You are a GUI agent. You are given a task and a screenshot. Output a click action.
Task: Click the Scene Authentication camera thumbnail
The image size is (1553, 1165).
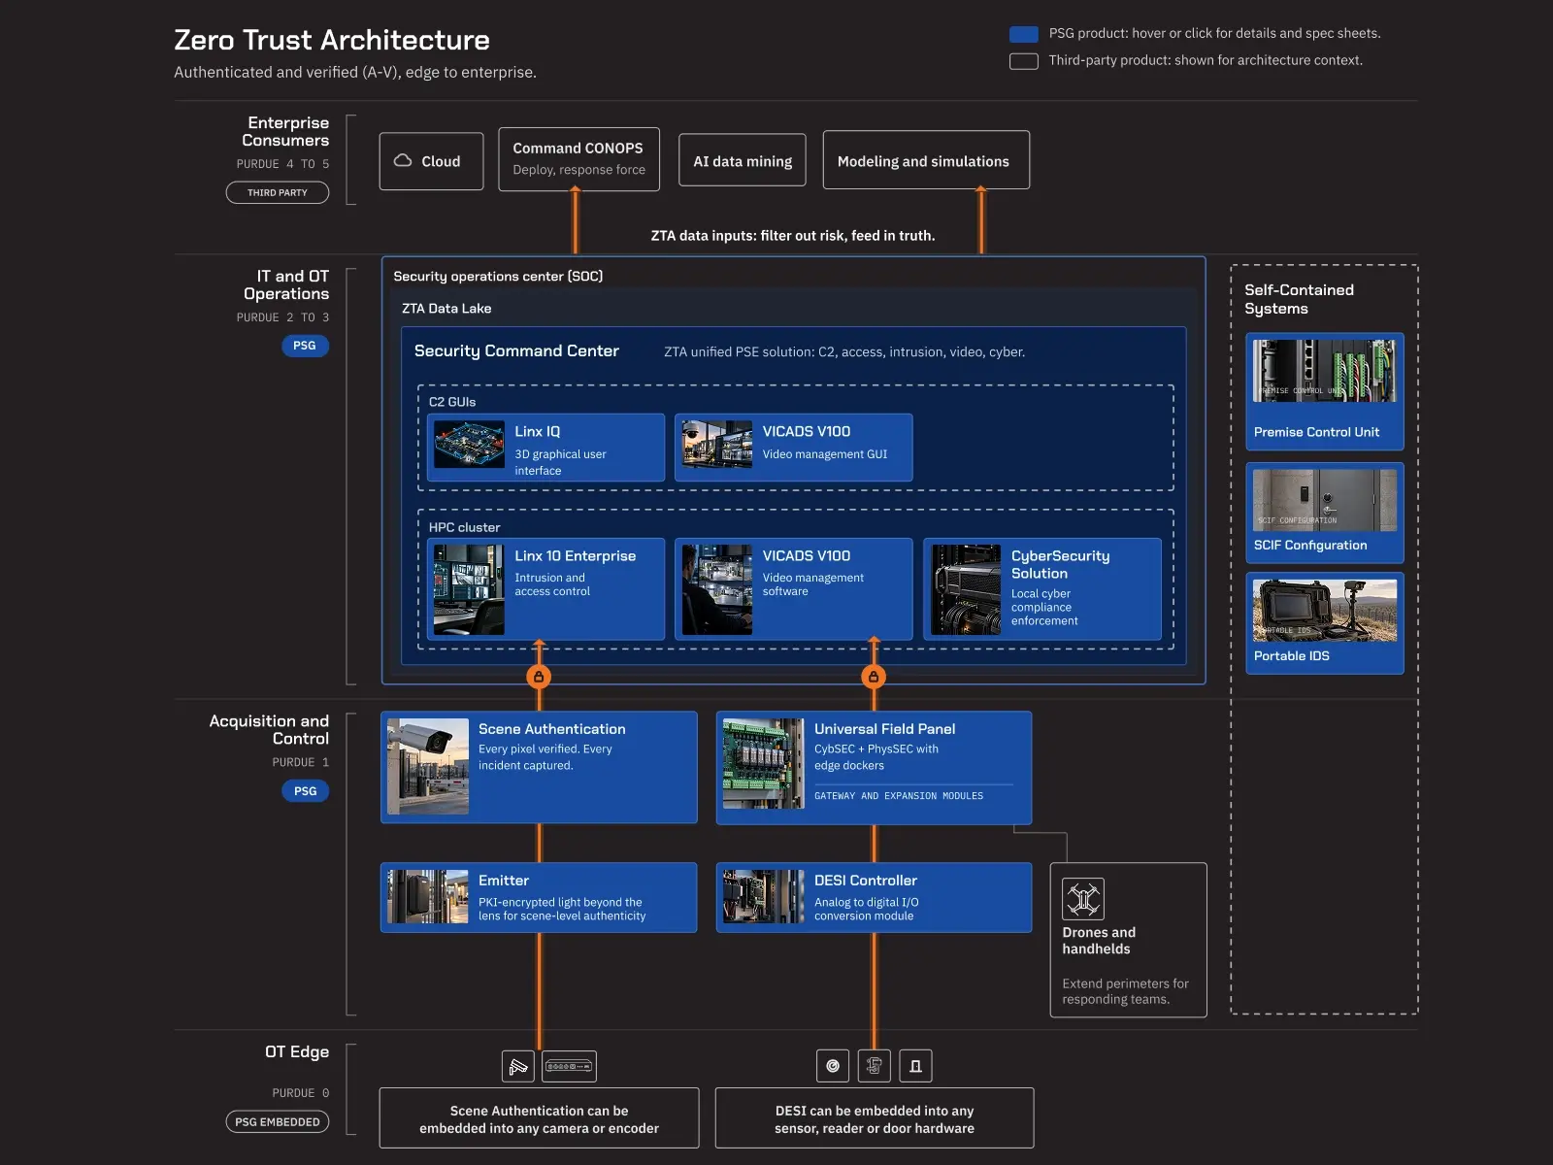click(428, 766)
